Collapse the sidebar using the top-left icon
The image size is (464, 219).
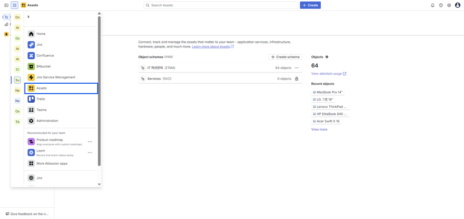6,5
